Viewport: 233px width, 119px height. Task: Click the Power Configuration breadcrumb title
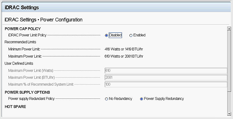point(61,20)
